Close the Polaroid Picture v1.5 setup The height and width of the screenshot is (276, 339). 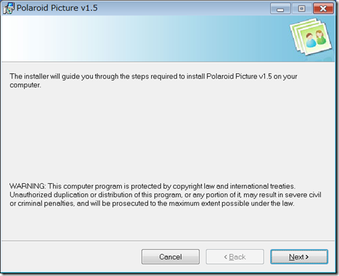point(323,9)
